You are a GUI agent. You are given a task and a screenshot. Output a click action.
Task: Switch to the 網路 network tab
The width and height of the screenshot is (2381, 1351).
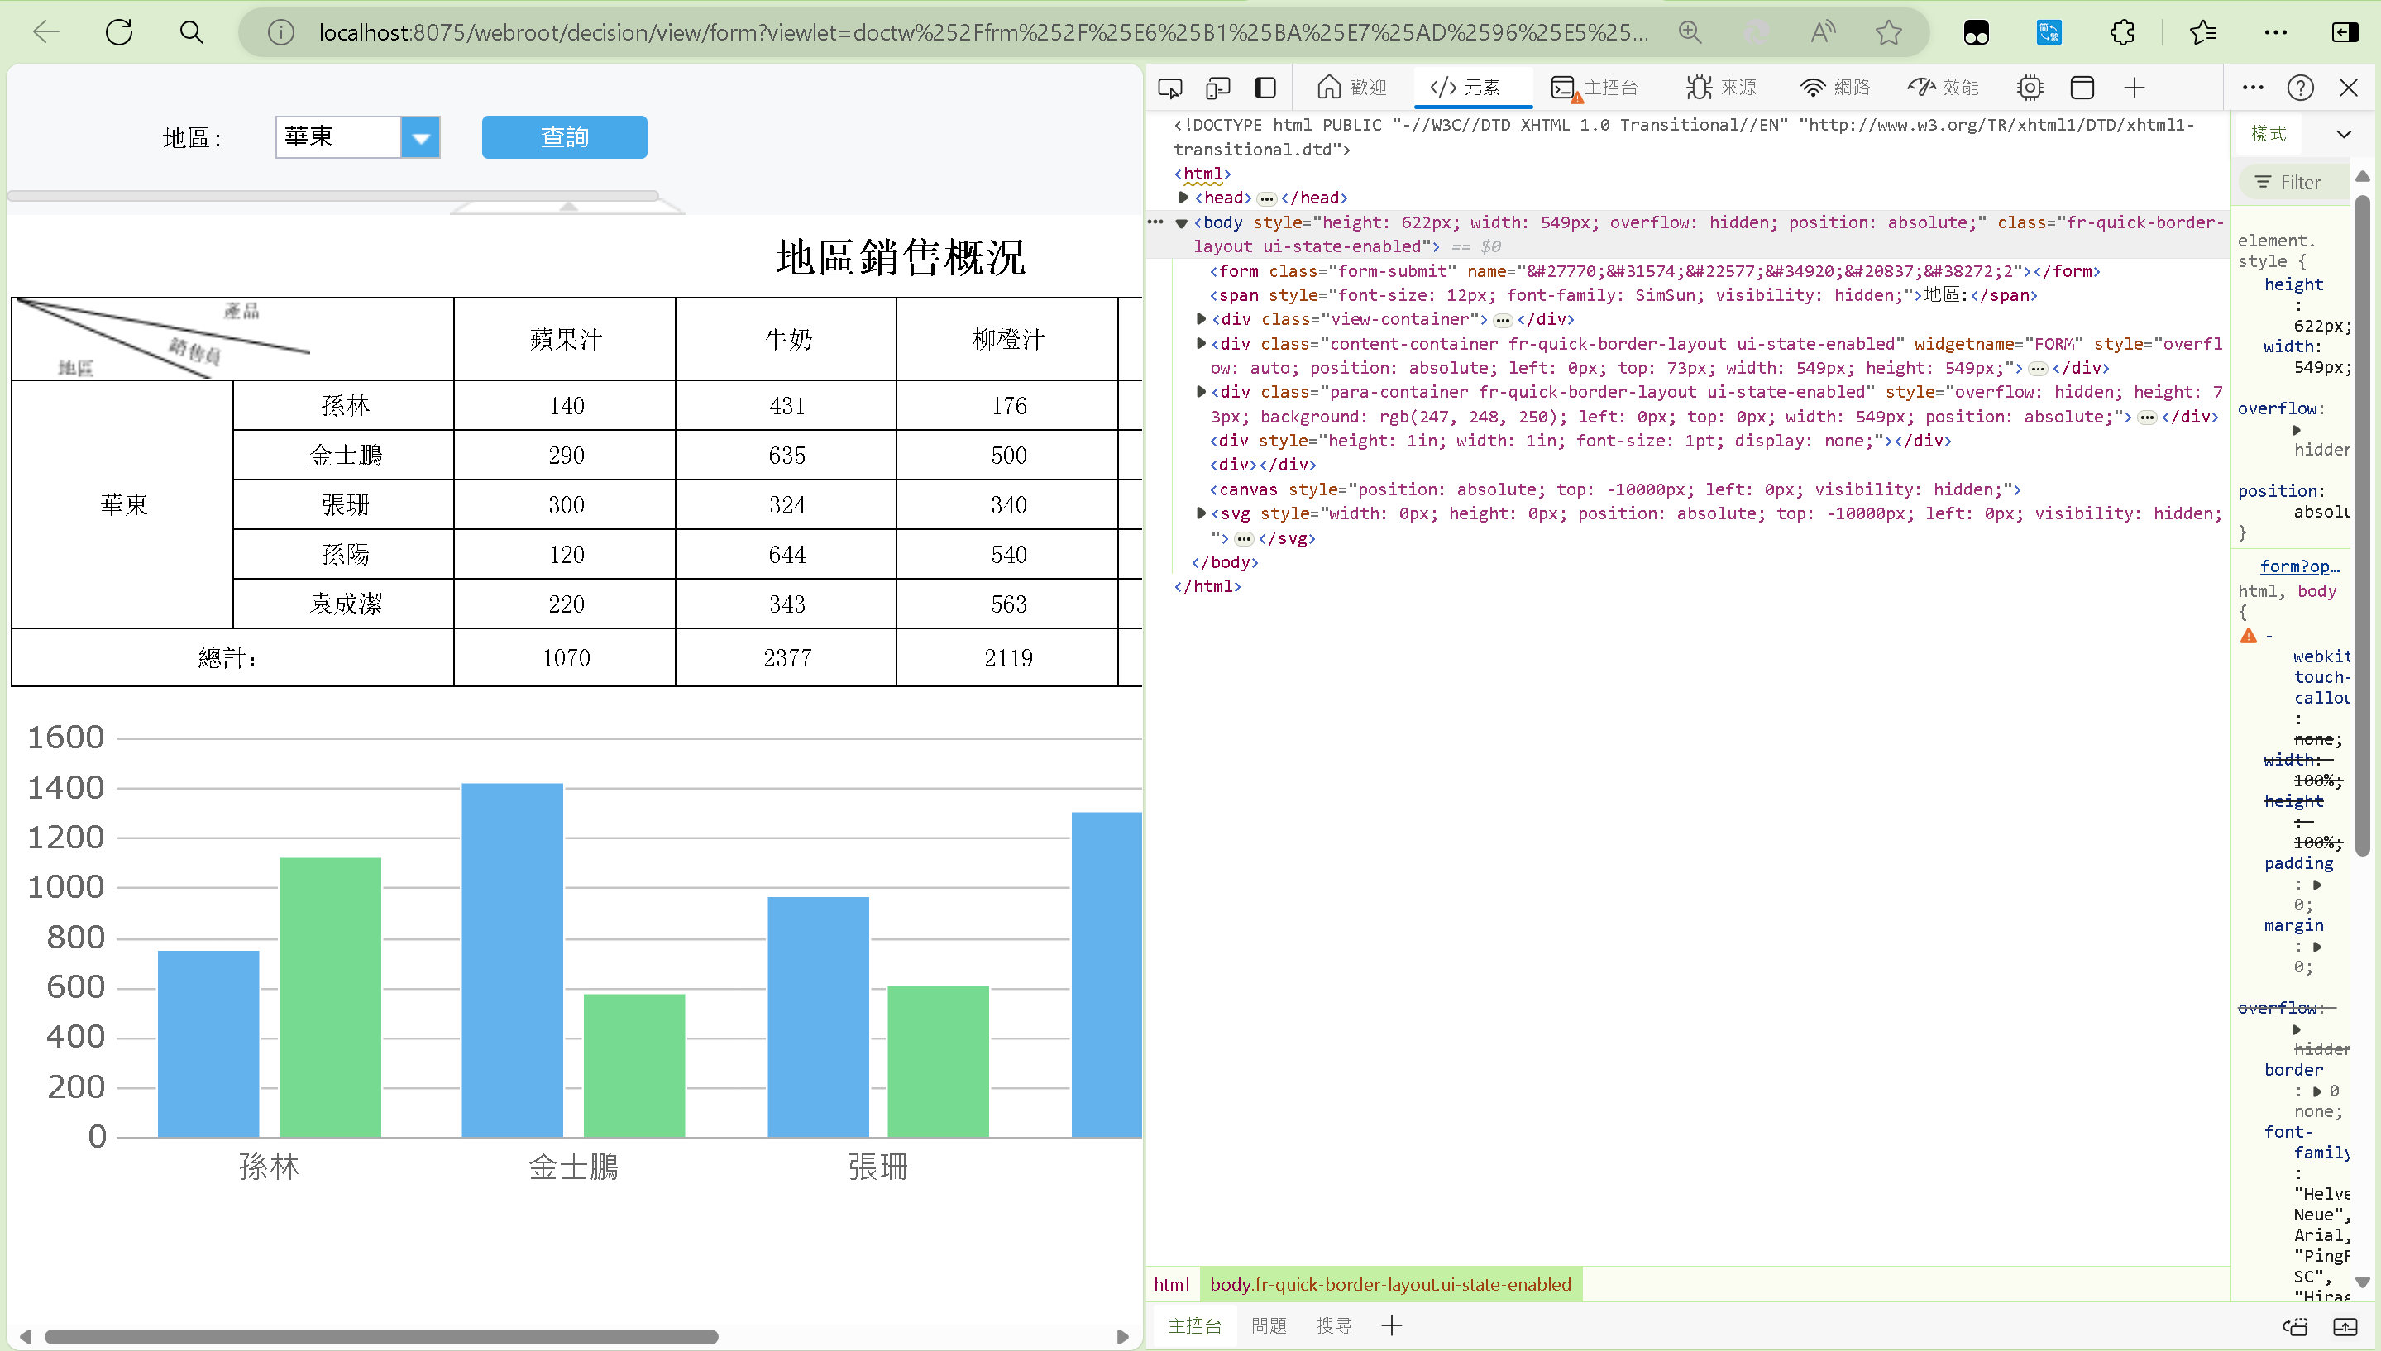click(x=1834, y=87)
